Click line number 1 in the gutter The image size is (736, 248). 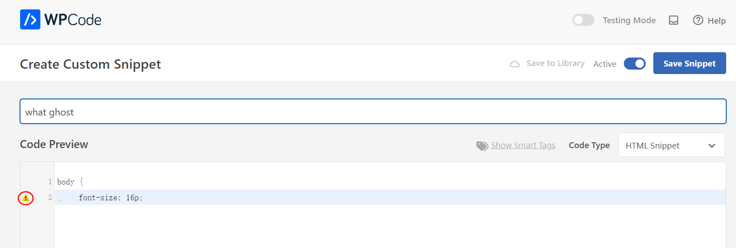50,182
